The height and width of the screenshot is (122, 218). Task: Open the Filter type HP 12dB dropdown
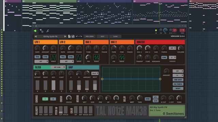tap(58, 67)
